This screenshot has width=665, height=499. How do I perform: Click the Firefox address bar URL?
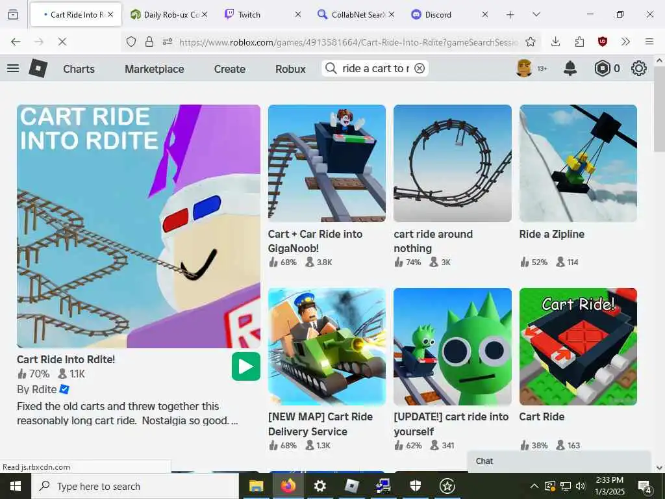click(x=348, y=42)
